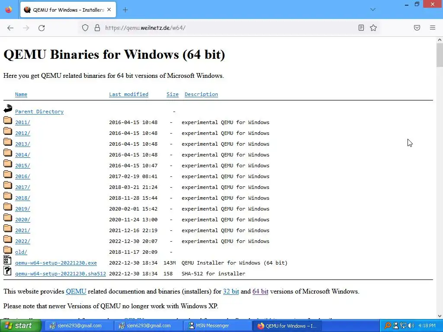Switch to the QEMU for Windows taskbar button

pos(287,326)
